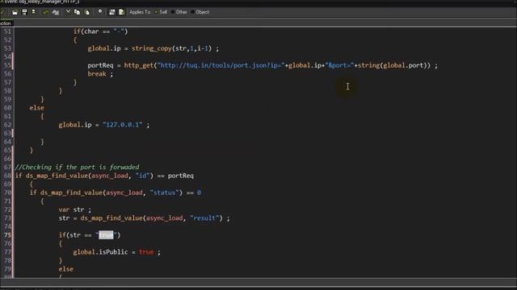This screenshot has width=517, height=290.
Task: Click the "127.0.0.1" string on line 62
Action: 122,125
